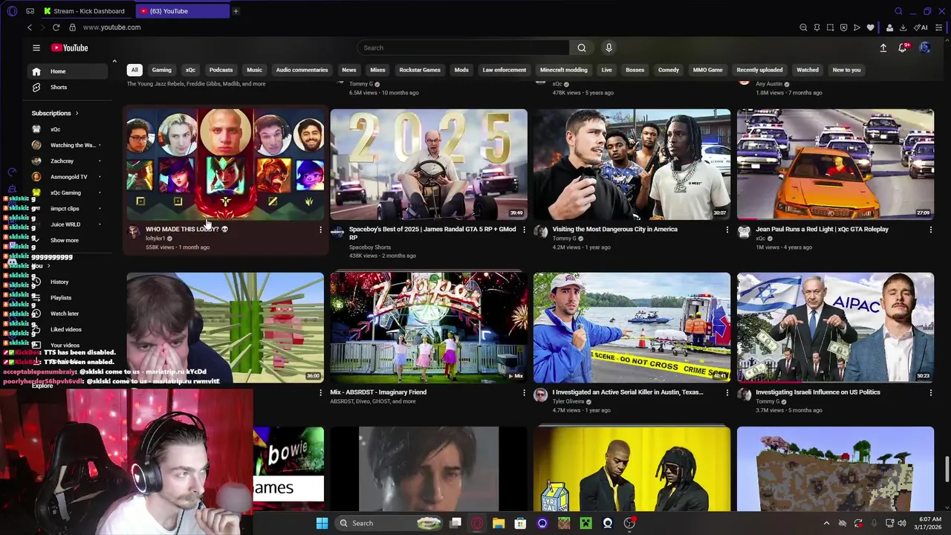951x535 pixels.
Task: Expand subscriptions list with Show more
Action: click(x=64, y=240)
